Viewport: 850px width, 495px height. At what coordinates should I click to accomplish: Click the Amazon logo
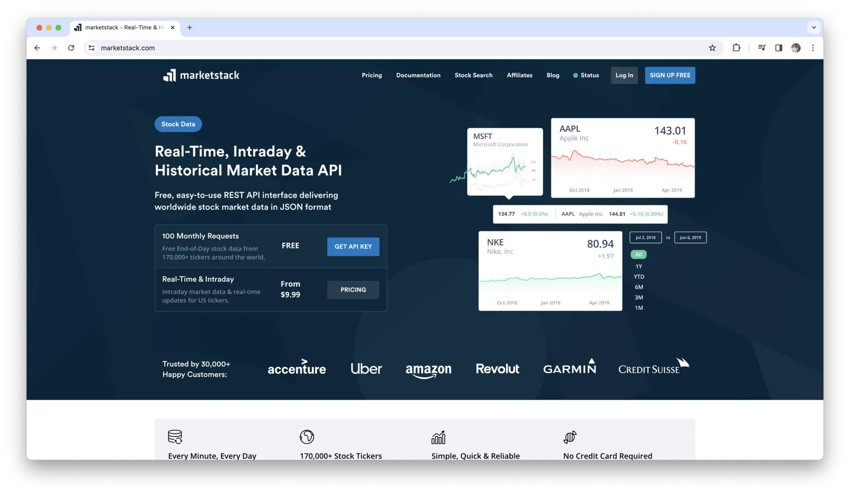pyautogui.click(x=428, y=370)
